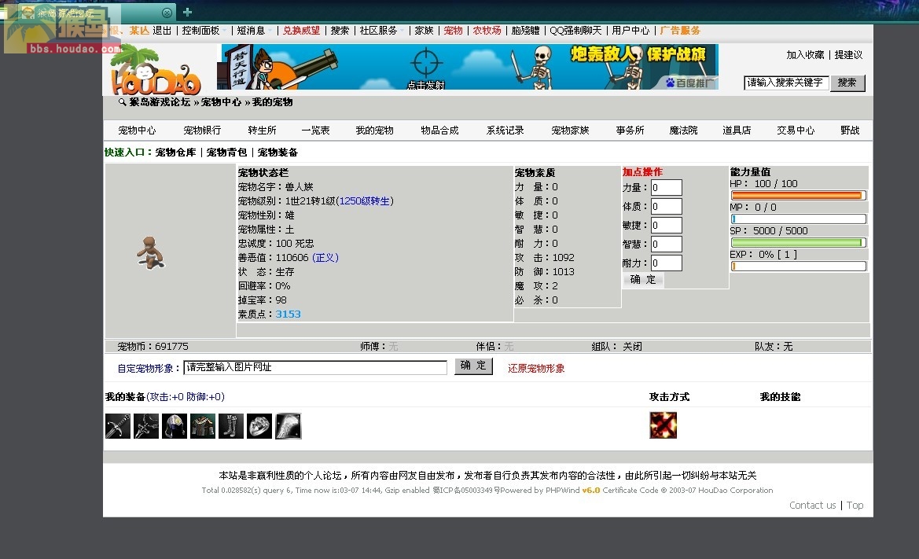Open 物品合成 tab

tap(439, 130)
